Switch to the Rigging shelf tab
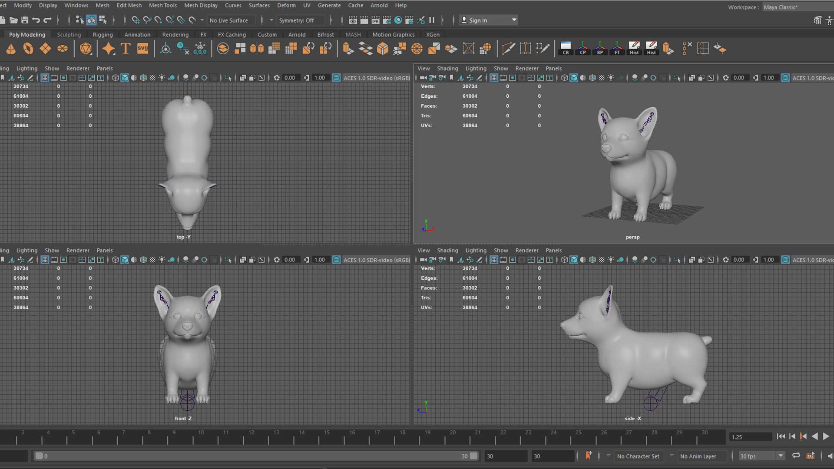The width and height of the screenshot is (834, 469). 103,35
